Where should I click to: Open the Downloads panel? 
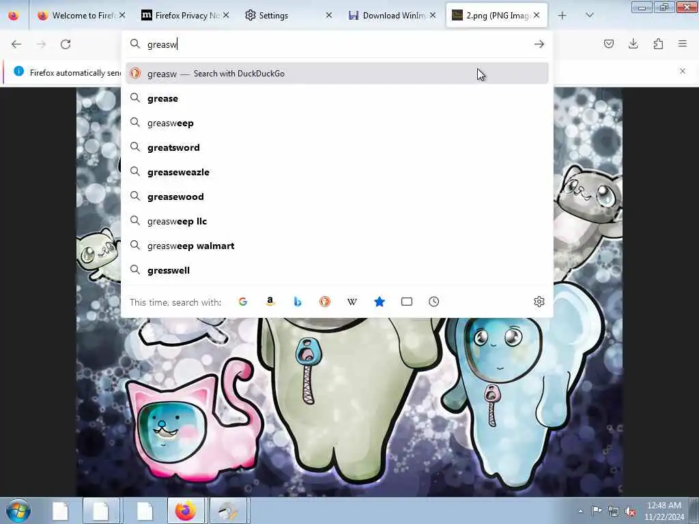click(633, 44)
